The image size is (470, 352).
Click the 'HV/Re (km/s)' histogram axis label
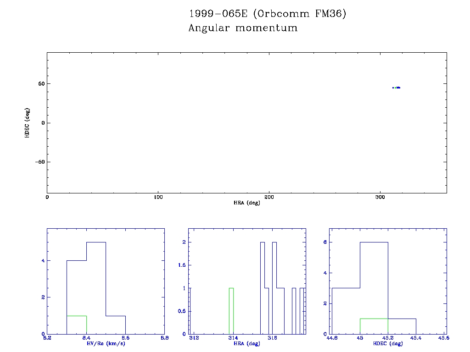(x=106, y=343)
